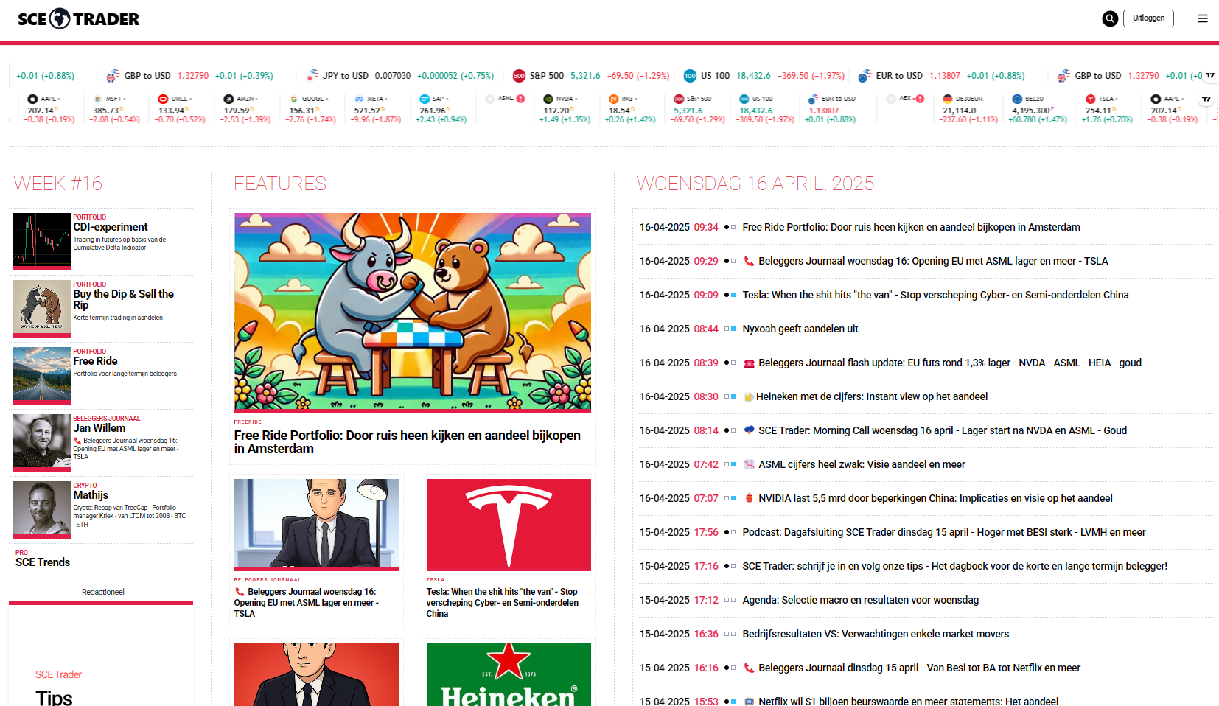Open the ORCL stock widget logo

click(x=163, y=99)
